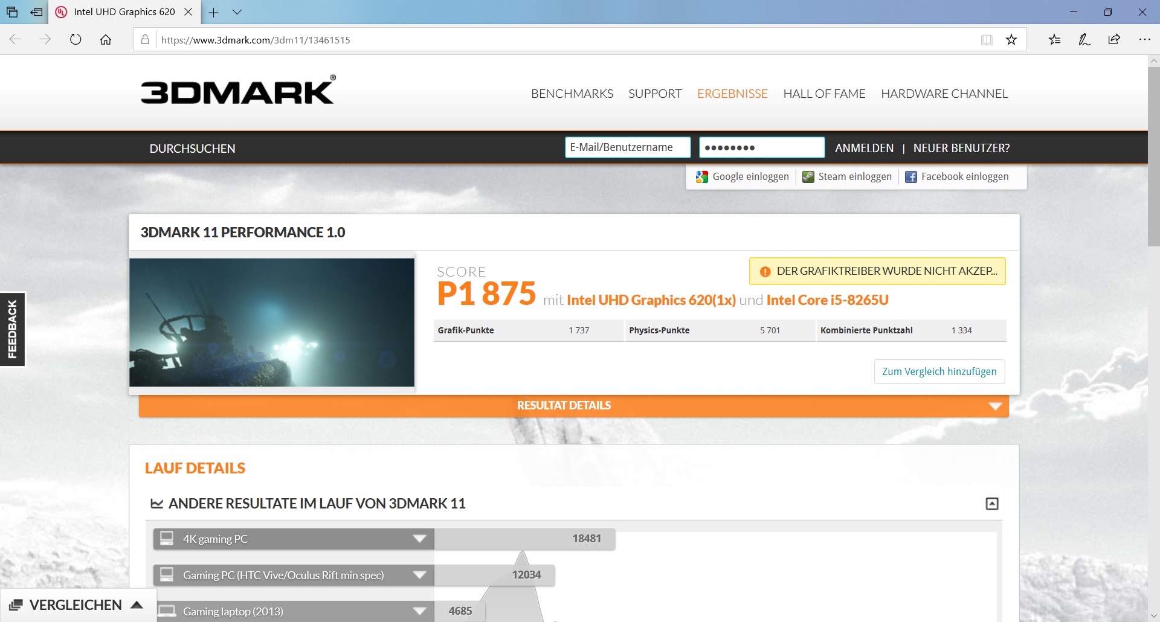Click the page address bar URL
Viewport: 1160px width, 622px height.
(x=256, y=40)
